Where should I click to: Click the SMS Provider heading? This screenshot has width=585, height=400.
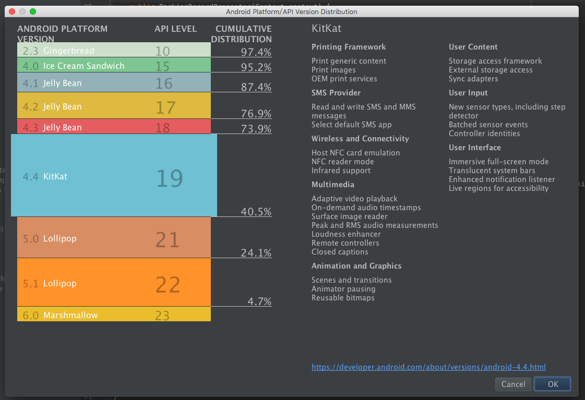point(336,92)
